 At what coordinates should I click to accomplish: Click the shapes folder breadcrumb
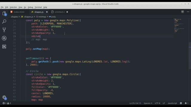pos(14,17)
